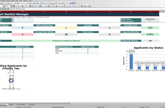
Task: Switch to the Lists & Settings sheet tab
Action: click(21, 105)
